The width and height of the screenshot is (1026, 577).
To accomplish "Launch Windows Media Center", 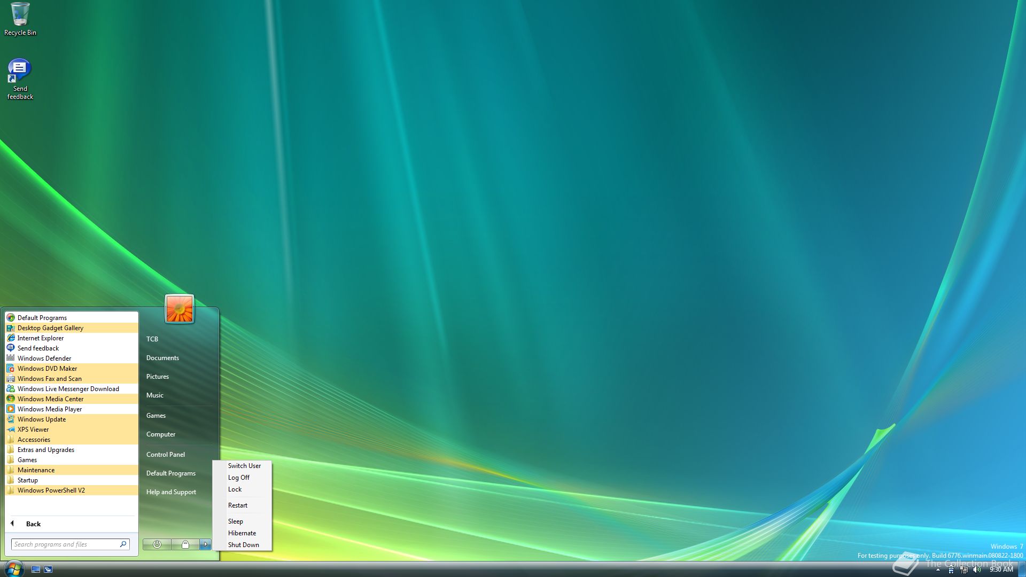I will 72,399.
